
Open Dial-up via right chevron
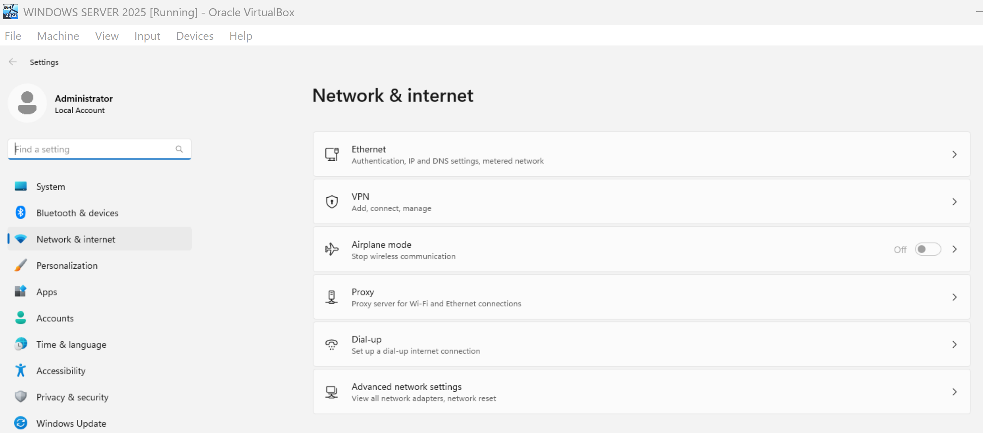[x=954, y=344]
